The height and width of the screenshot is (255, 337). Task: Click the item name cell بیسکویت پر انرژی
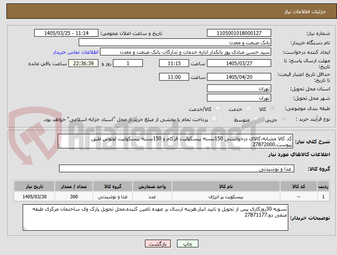226,197
